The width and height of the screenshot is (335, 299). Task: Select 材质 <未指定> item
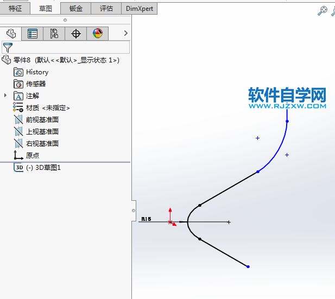coord(48,108)
